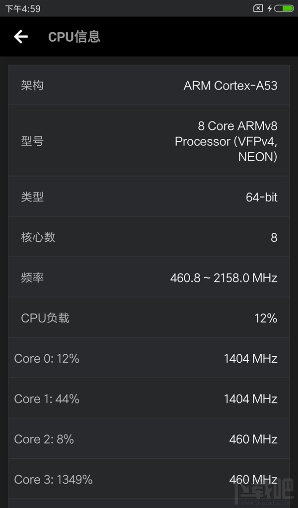Open the CPU信息 header bar
The height and width of the screenshot is (508, 298).
[x=149, y=37]
